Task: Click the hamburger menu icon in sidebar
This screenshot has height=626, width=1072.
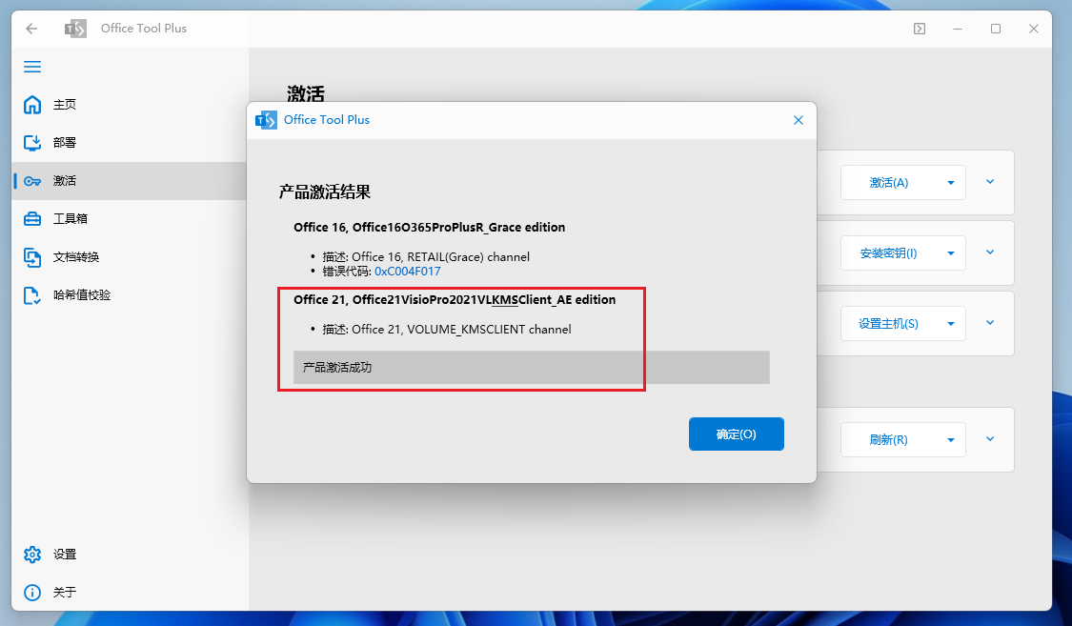Action: (32, 67)
